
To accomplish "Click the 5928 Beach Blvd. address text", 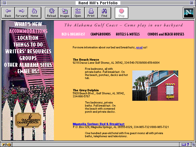I will point(99,95).
